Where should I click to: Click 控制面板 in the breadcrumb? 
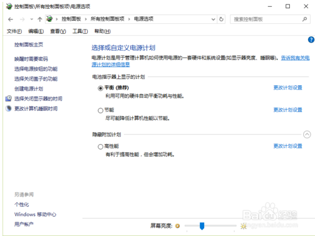click(x=71, y=19)
